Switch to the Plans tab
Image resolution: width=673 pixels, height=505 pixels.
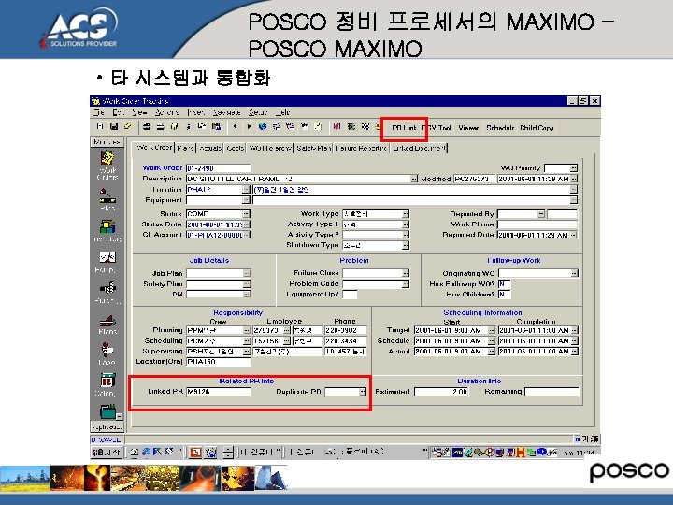[185, 148]
